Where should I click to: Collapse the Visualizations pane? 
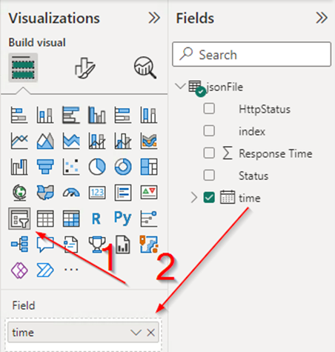tap(154, 18)
